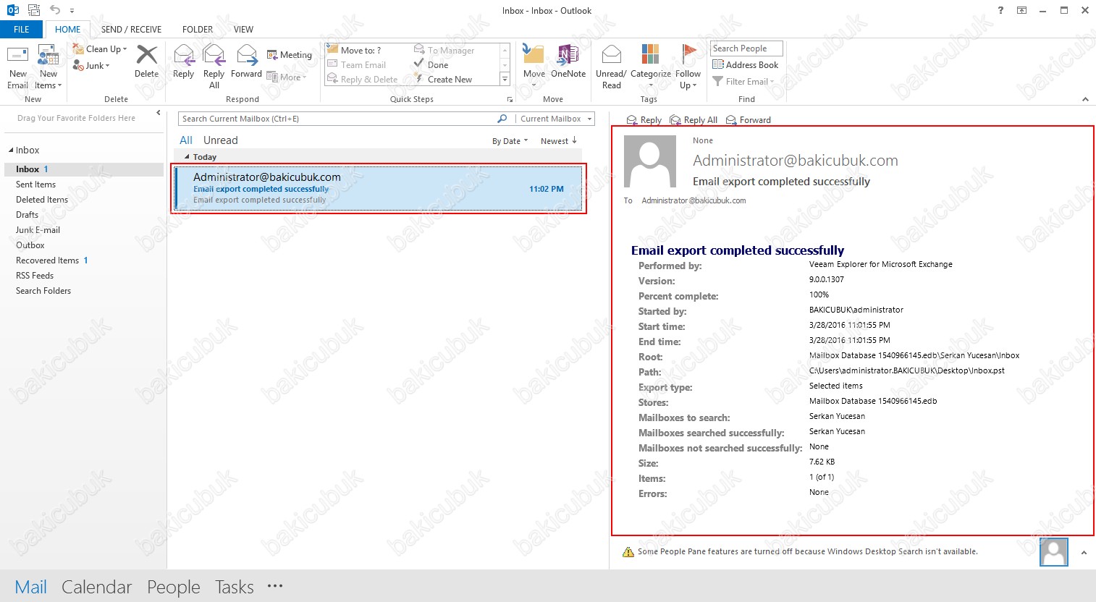Viewport: 1096px width, 602px height.
Task: Open the Address Book
Action: tap(746, 65)
